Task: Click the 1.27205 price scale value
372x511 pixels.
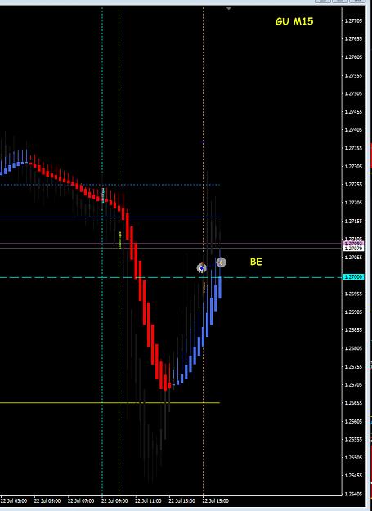Action: 353,203
